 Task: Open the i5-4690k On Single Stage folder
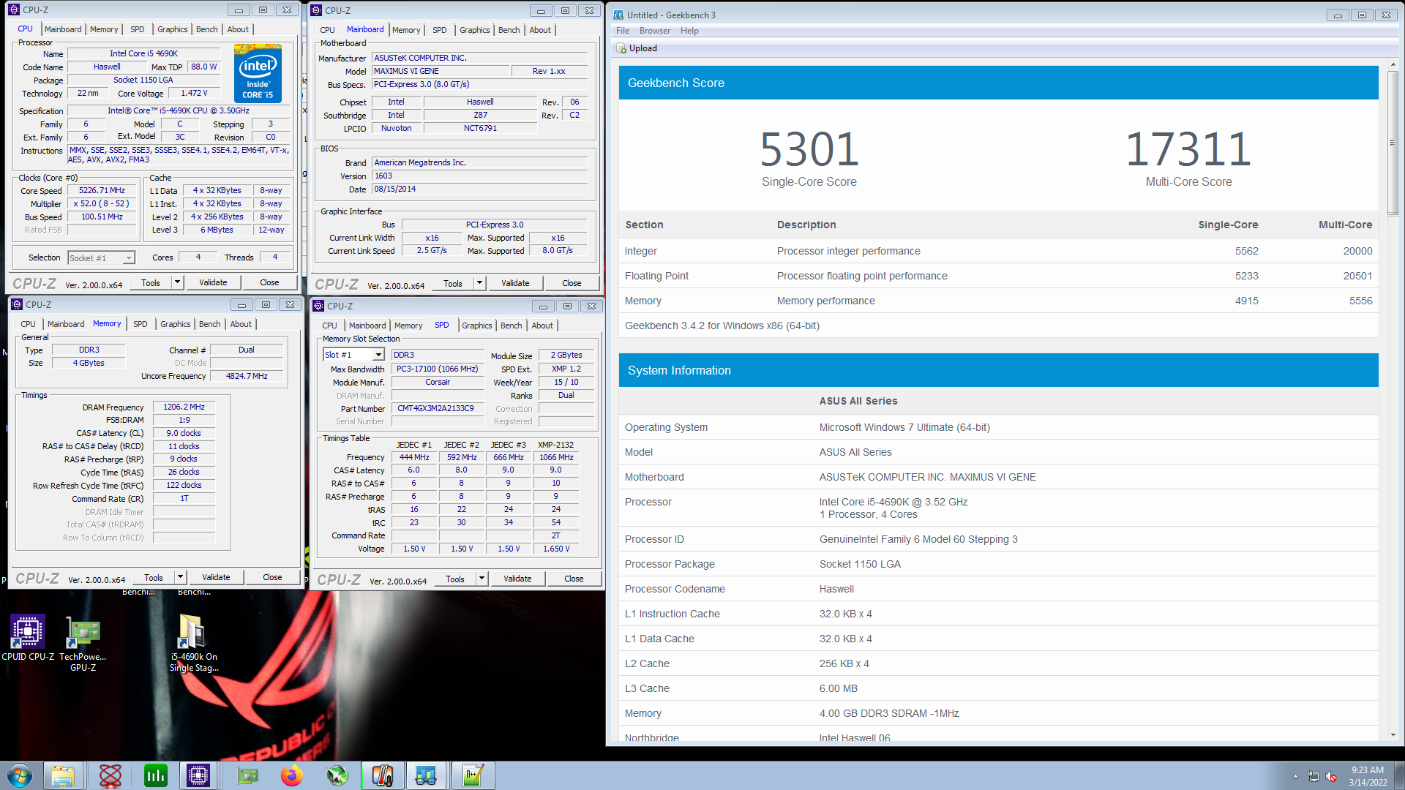(x=193, y=644)
